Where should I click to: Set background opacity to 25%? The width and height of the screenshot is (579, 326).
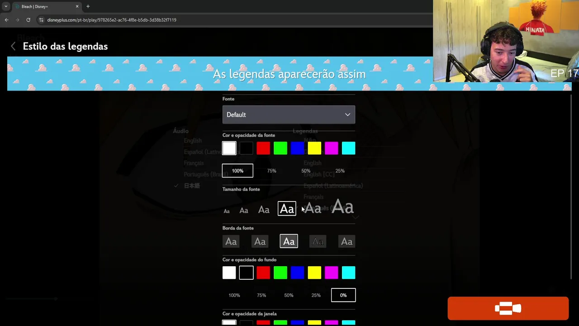pos(316,295)
